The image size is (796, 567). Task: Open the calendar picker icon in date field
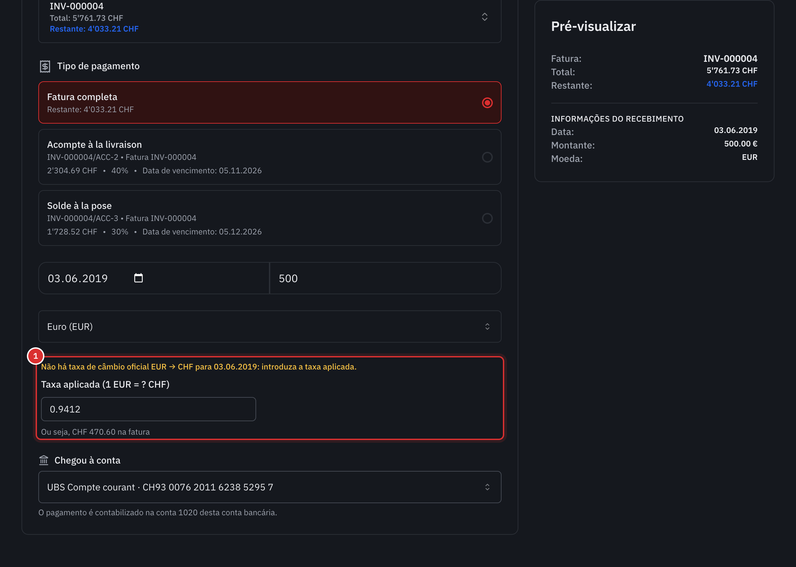point(138,278)
